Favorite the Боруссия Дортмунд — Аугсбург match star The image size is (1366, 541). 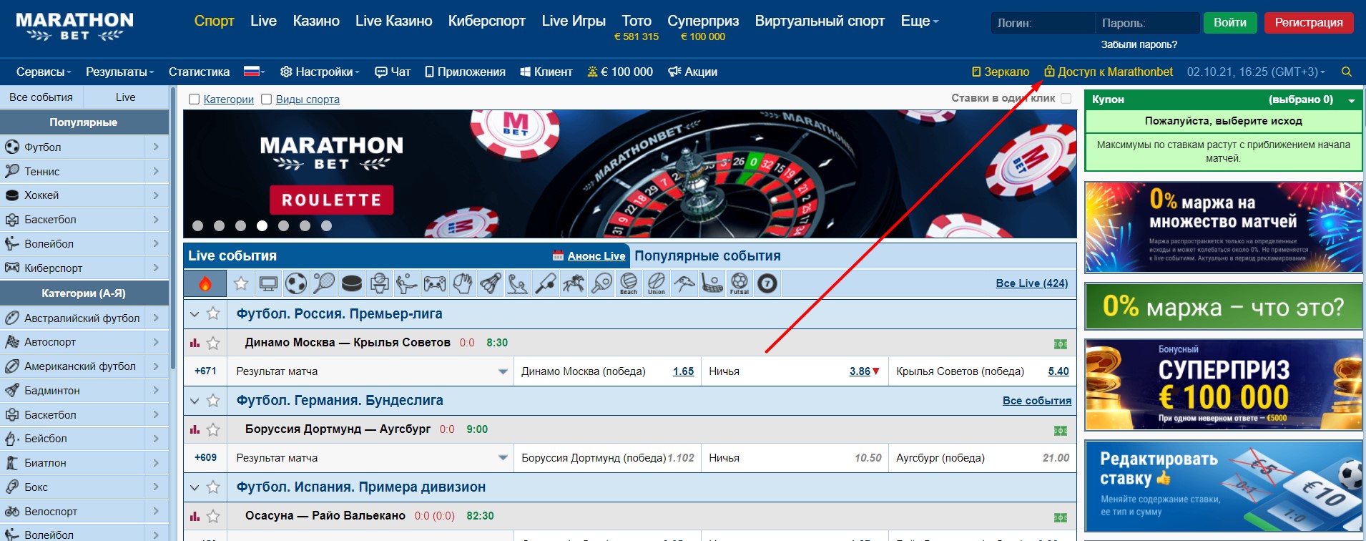point(213,429)
